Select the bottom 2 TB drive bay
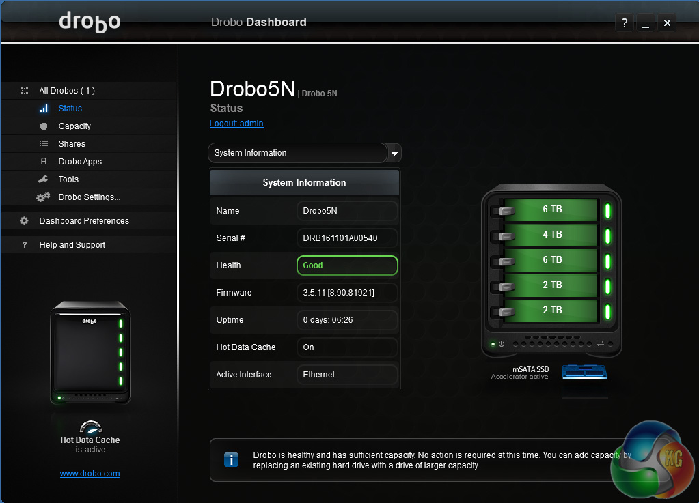Screen dimensions: 699x503 click(552, 311)
